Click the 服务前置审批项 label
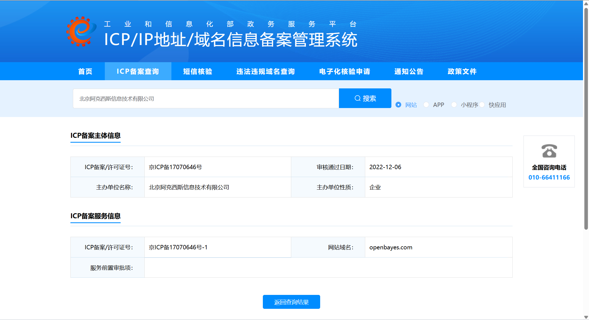Image resolution: width=589 pixels, height=320 pixels. tap(112, 268)
